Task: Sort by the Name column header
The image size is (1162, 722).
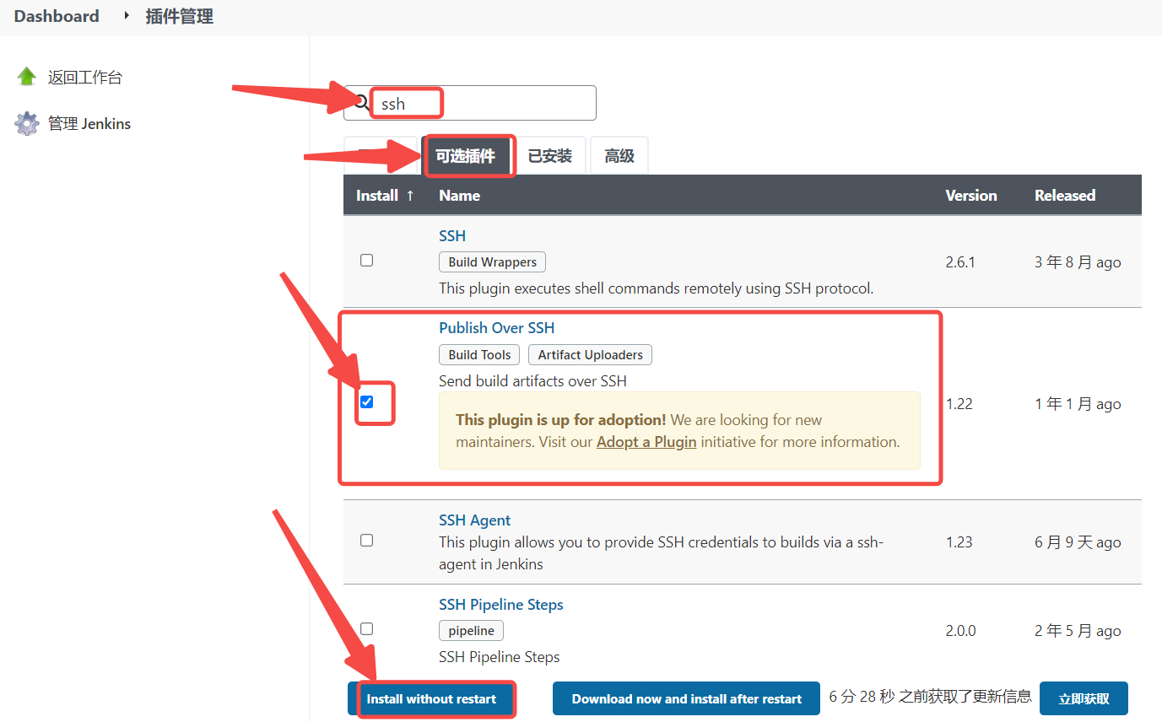Action: tap(460, 195)
